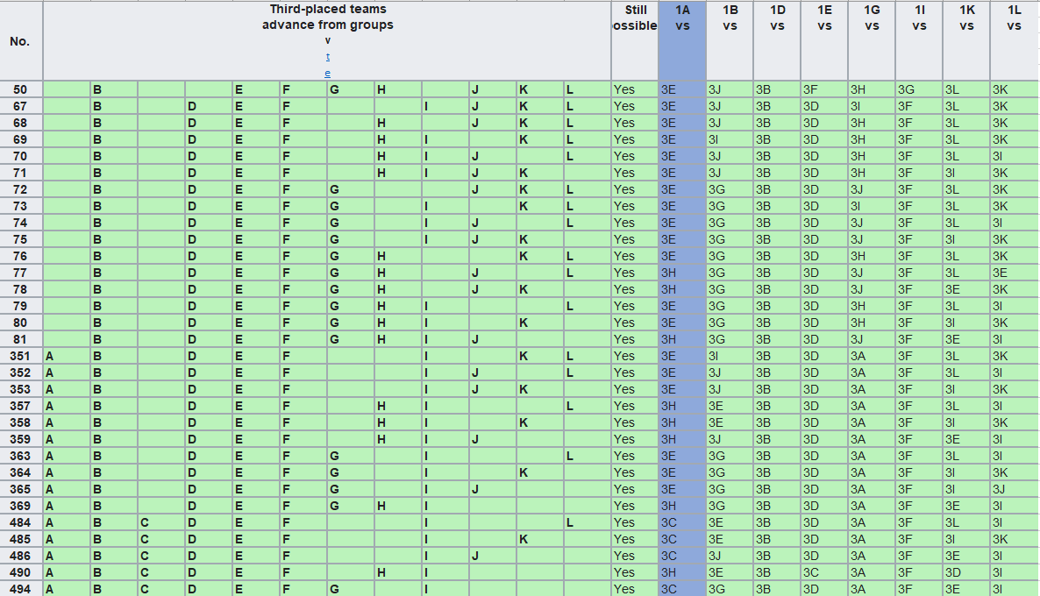Click row number 78
Viewport: 1040px width, 596px height.
click(x=20, y=289)
